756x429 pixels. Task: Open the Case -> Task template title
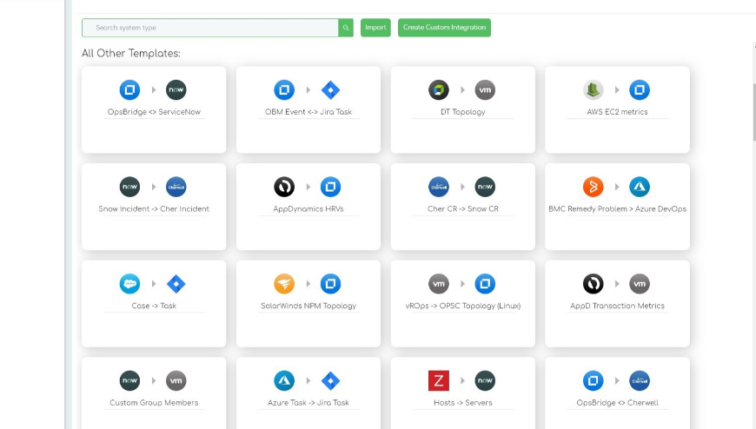click(x=154, y=306)
